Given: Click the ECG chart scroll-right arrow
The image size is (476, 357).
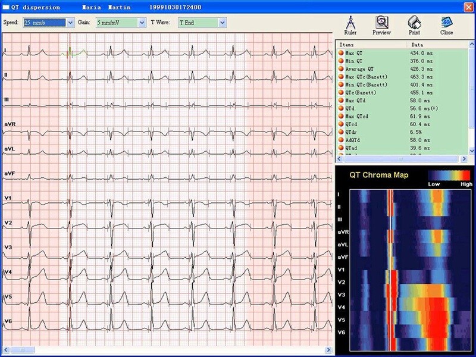Looking at the screenshot, I should point(328,350).
